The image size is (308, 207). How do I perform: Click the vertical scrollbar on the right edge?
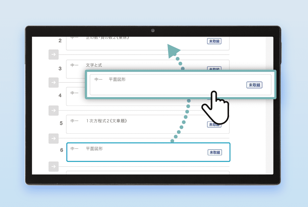click(x=269, y=105)
